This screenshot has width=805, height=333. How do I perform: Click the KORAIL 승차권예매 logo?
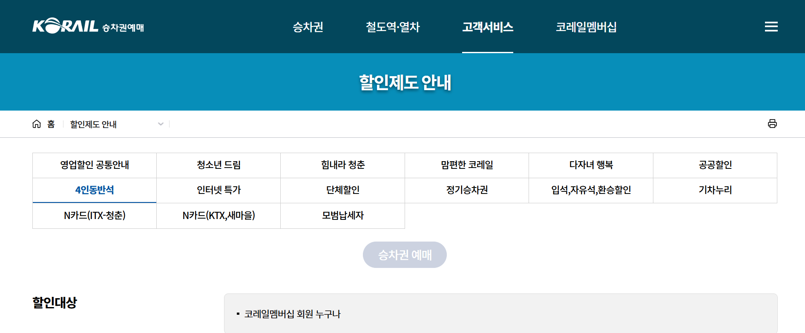click(x=88, y=26)
